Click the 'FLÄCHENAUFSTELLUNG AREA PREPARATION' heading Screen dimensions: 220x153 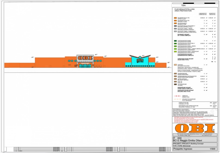(x=184, y=10)
